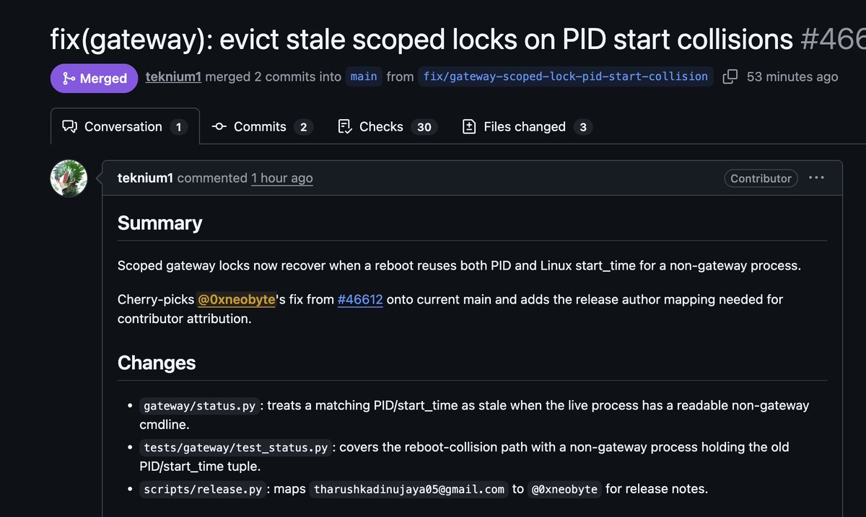Copy the head branch name icon
Screen dimensions: 866x517
[x=730, y=76]
